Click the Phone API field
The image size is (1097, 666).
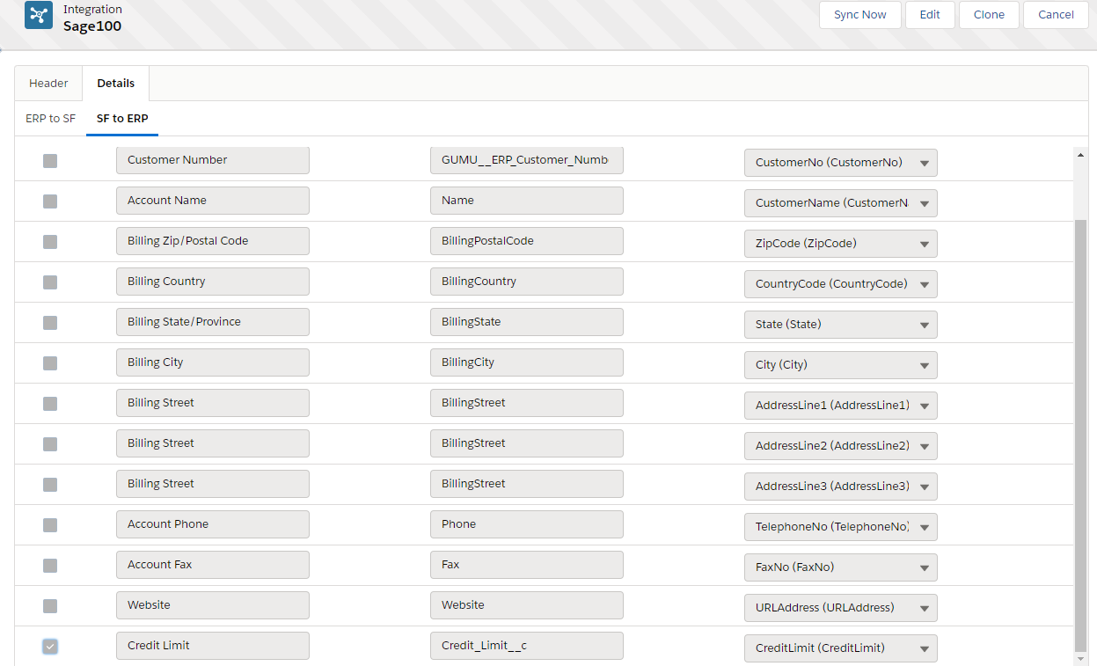click(x=526, y=524)
